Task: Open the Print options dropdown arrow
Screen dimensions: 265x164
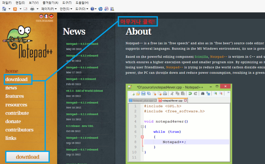Action: [38, 9]
